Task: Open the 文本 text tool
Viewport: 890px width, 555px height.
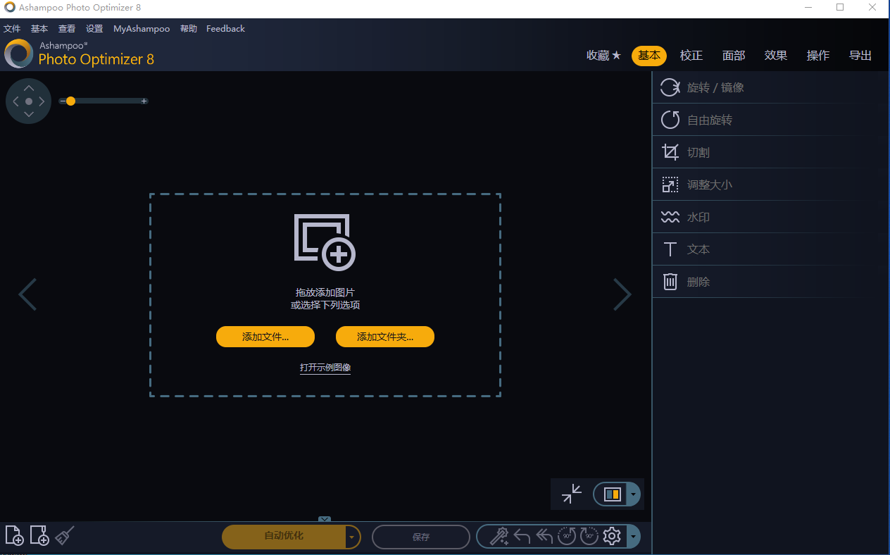Action: [x=771, y=249]
